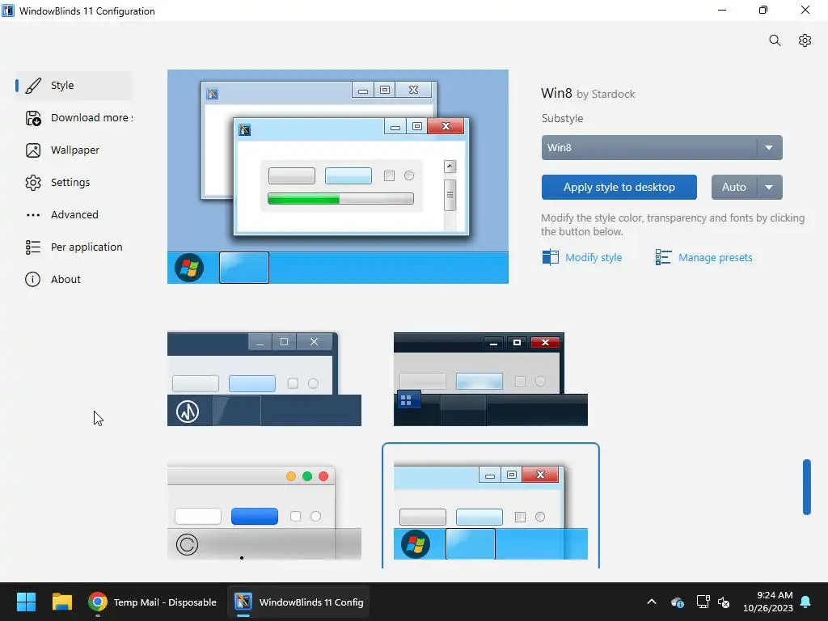Open File Explorer from the taskbar
Screen dimensions: 828x621
(x=61, y=602)
